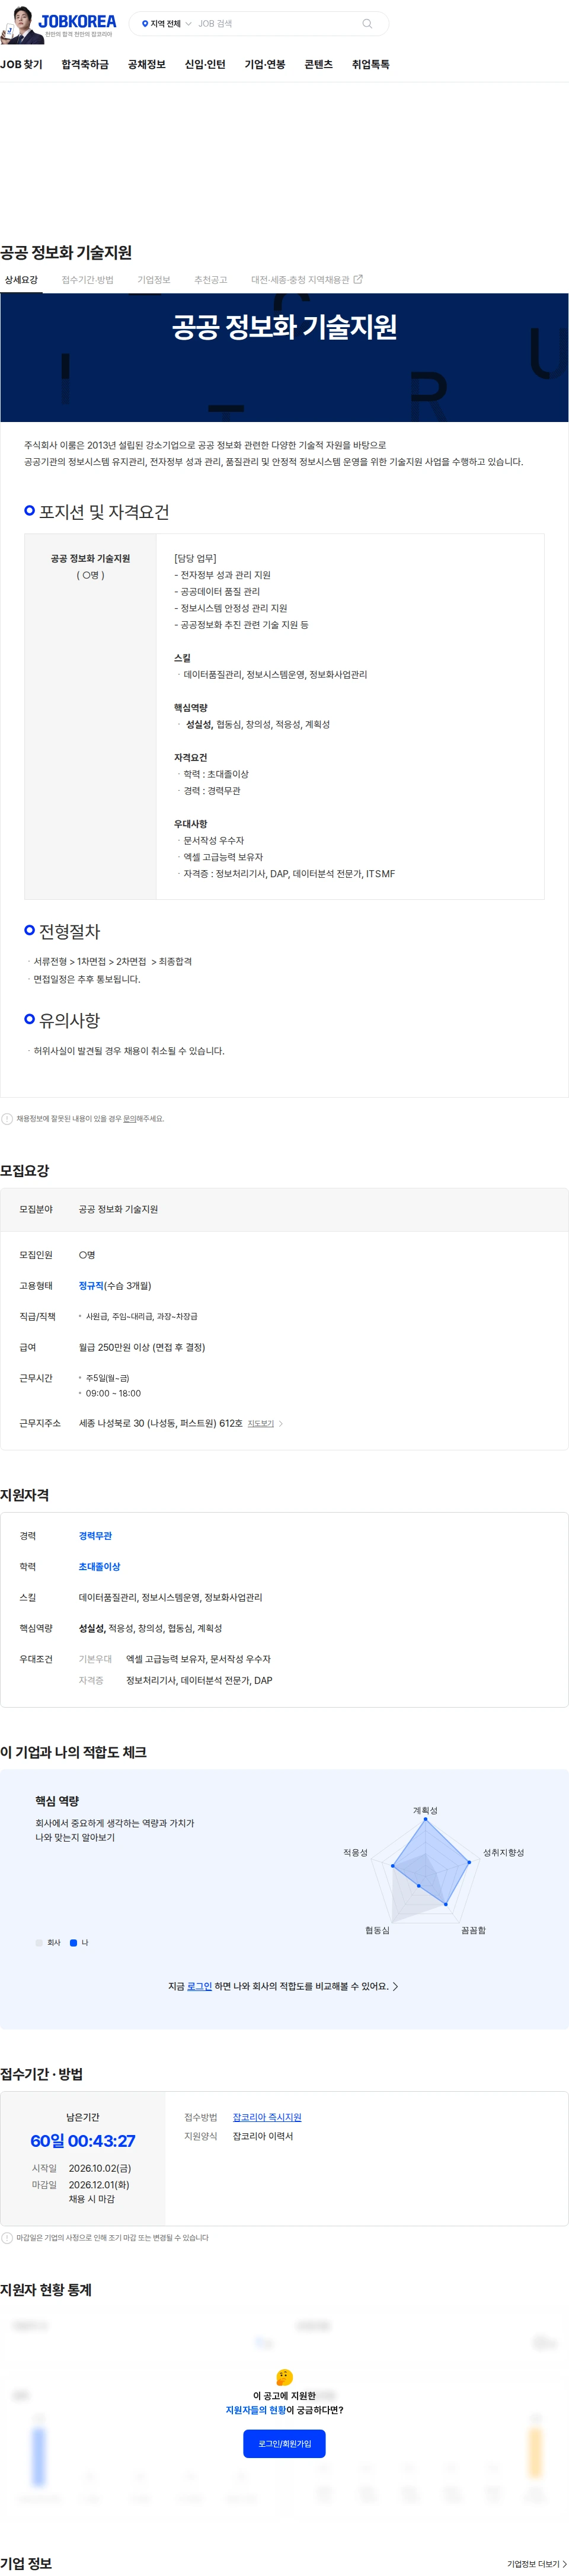
Task: Click the 성취지향성 radar chart label
Action: pyautogui.click(x=503, y=1852)
